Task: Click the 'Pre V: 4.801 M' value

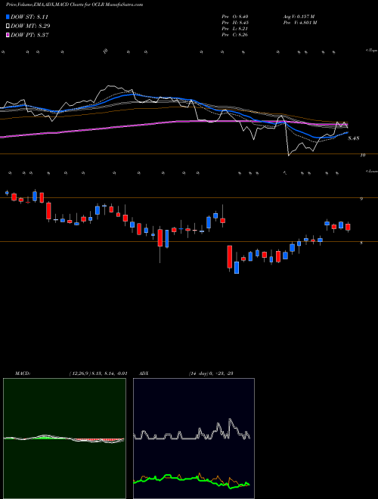Action: (299, 23)
